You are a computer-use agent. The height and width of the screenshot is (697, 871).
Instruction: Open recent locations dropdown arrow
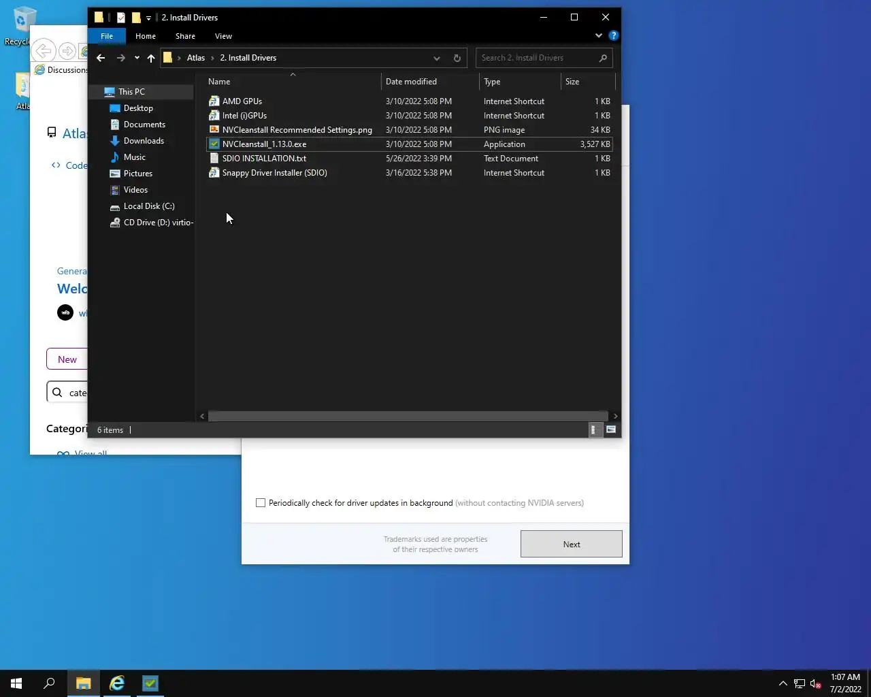click(137, 58)
